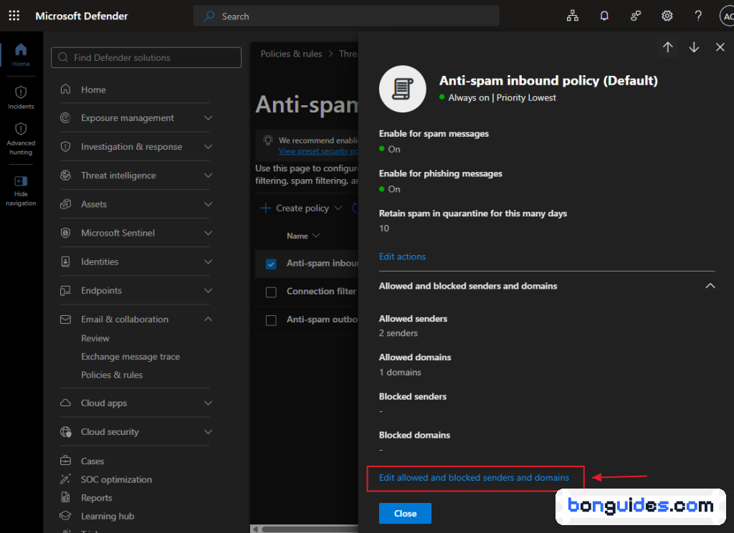Expand Cloud security chevron
Image resolution: width=734 pixels, height=533 pixels.
tap(209, 432)
